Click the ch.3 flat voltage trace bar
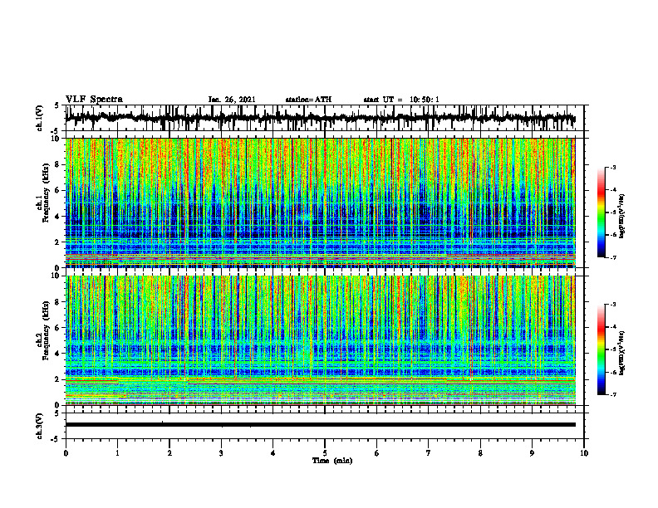The width and height of the screenshot is (658, 508). (x=320, y=425)
